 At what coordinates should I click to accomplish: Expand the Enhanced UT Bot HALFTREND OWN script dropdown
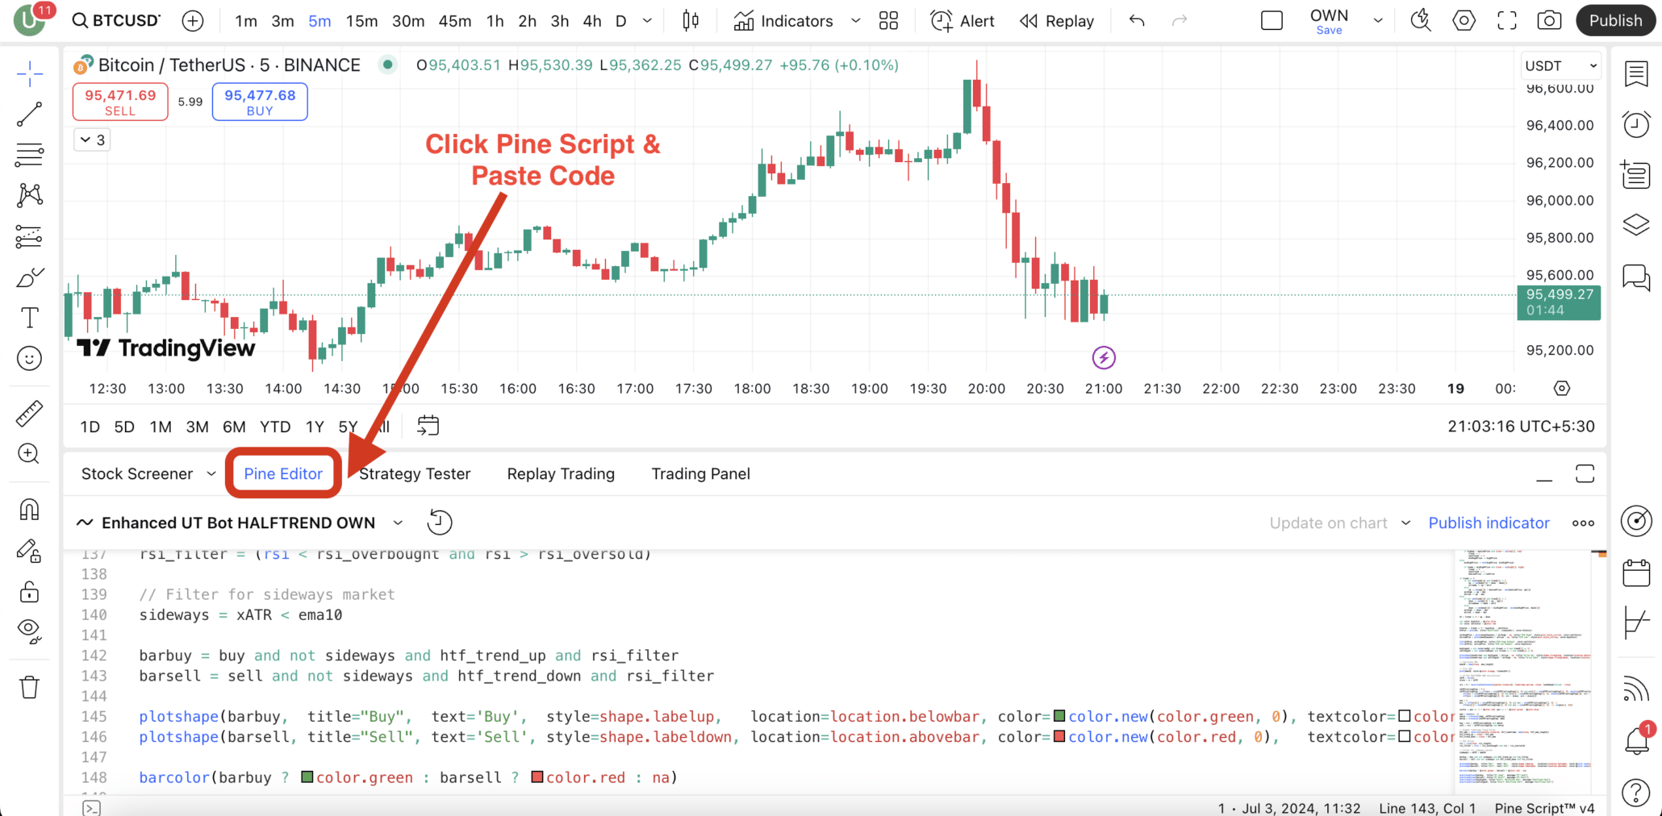tap(398, 522)
